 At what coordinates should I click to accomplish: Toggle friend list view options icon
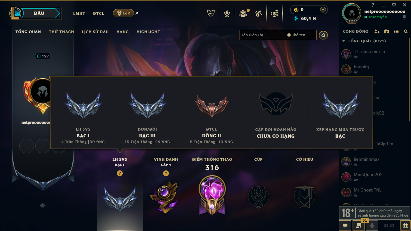(396, 31)
